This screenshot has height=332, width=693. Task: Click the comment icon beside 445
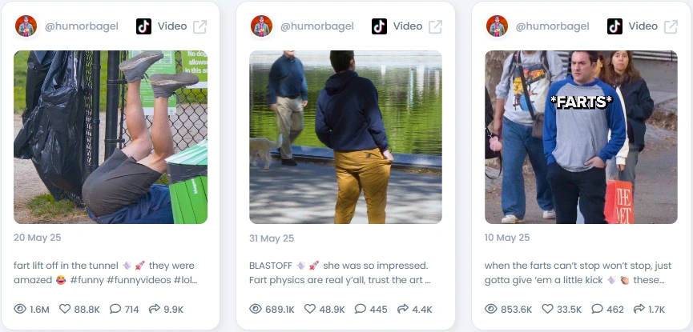(x=361, y=309)
